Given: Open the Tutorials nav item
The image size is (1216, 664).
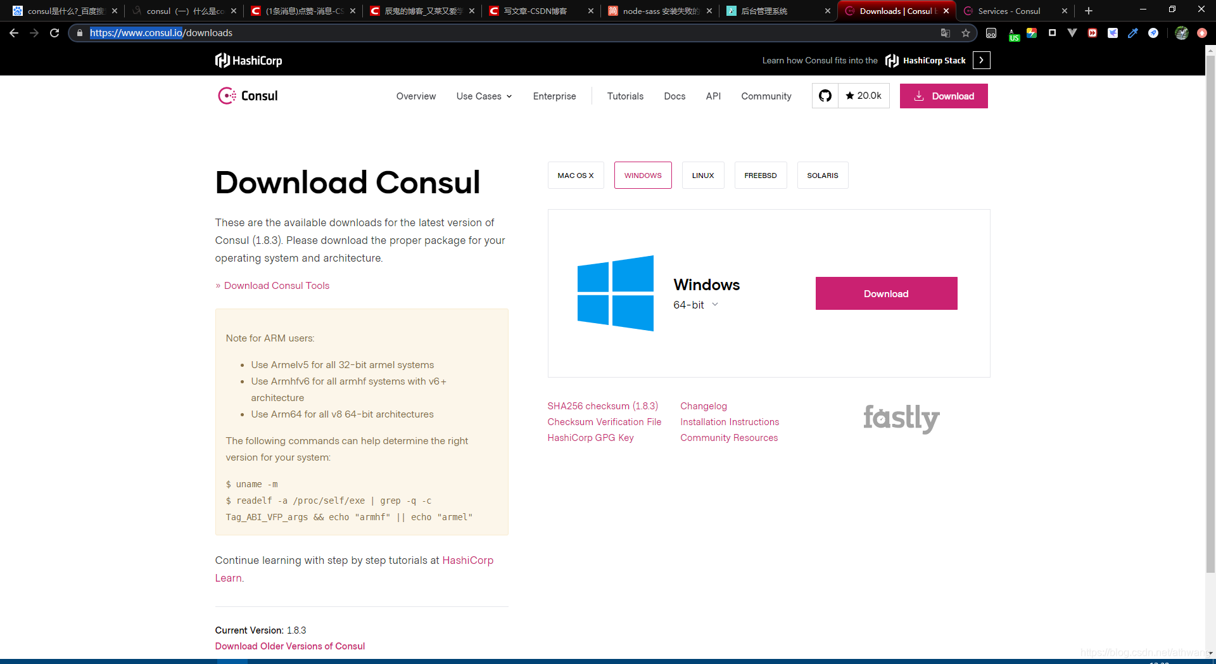Looking at the screenshot, I should pos(625,96).
